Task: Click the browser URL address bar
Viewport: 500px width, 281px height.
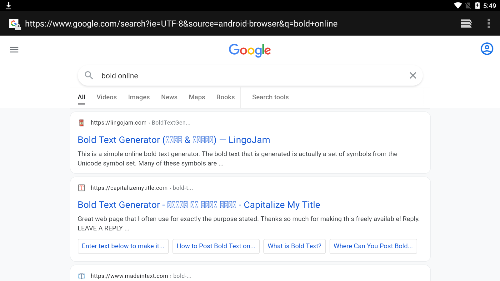Action: tap(181, 24)
